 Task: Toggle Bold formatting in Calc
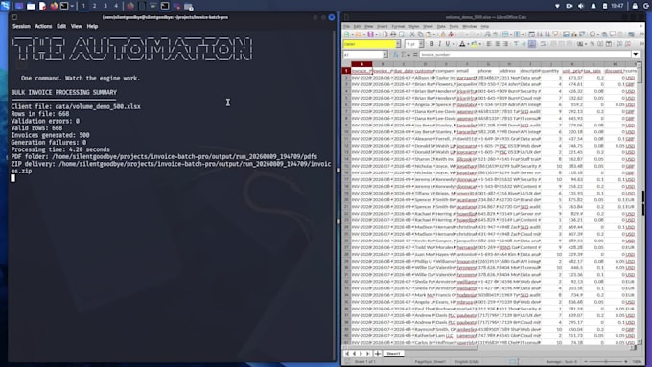431,44
